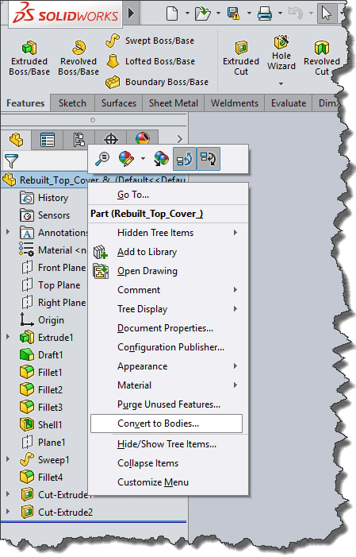The height and width of the screenshot is (557, 356).
Task: Choose Boundary Boss/Base feature
Action: click(157, 82)
